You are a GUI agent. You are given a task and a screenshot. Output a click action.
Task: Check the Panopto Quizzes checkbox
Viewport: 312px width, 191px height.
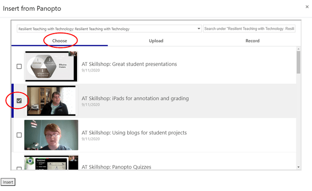pyautogui.click(x=19, y=168)
